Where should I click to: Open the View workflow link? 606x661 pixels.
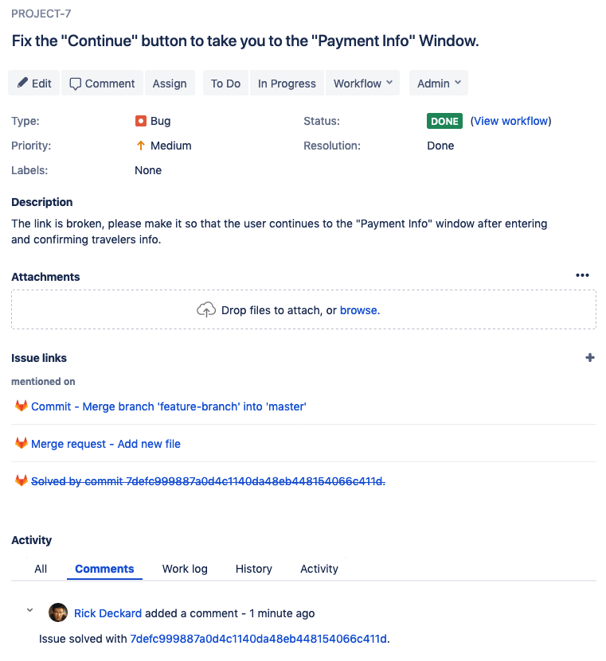tap(510, 121)
